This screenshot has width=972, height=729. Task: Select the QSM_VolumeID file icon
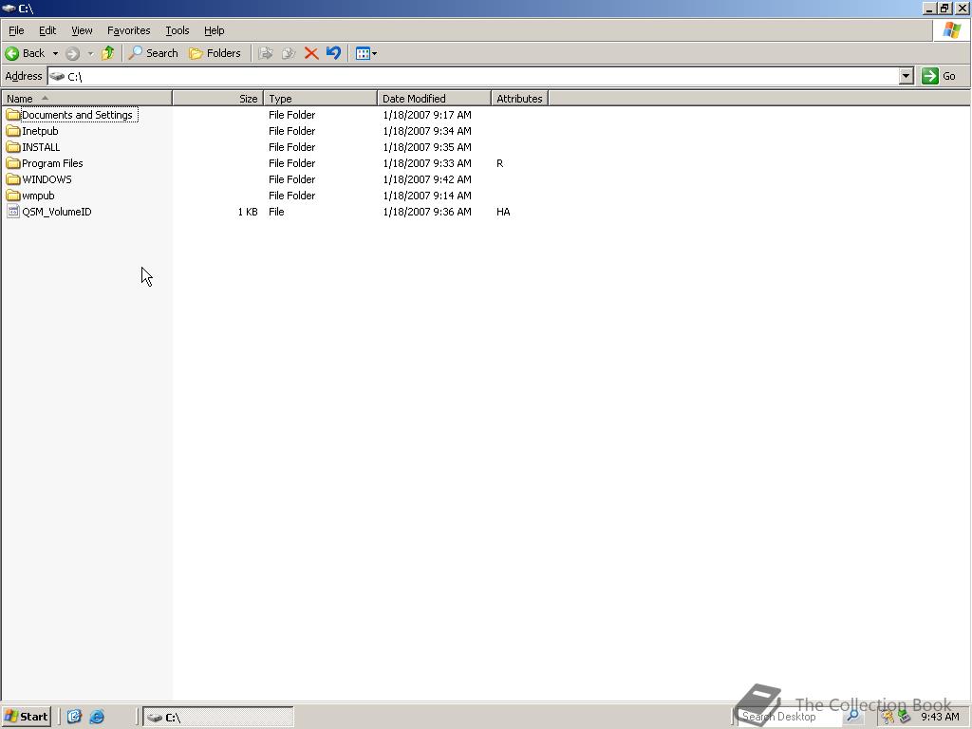pos(13,212)
